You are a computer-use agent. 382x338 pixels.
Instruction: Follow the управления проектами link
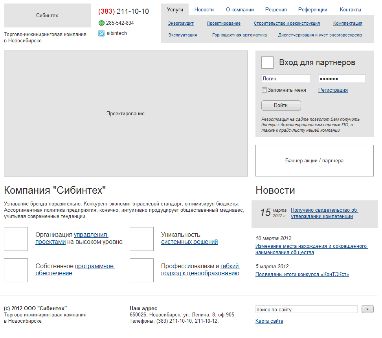(x=72, y=238)
